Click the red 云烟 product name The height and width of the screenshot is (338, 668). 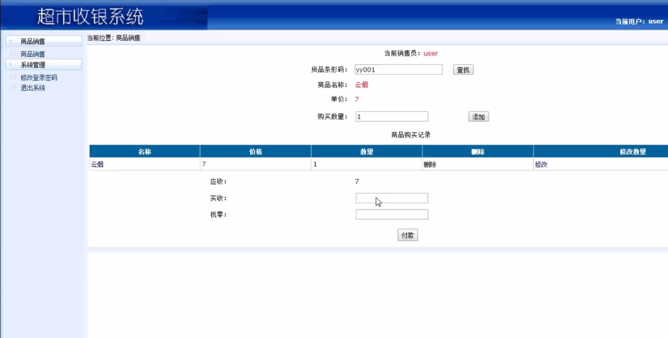pos(361,85)
